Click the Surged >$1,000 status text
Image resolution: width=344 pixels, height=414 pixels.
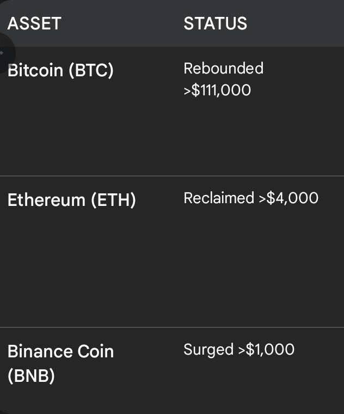(239, 349)
